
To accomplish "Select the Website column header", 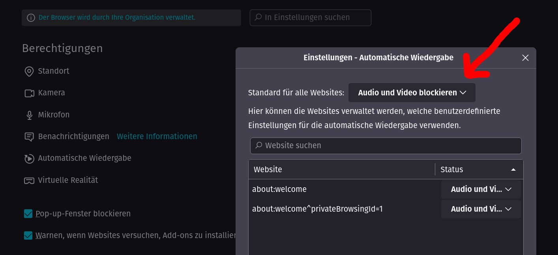I will pyautogui.click(x=268, y=169).
